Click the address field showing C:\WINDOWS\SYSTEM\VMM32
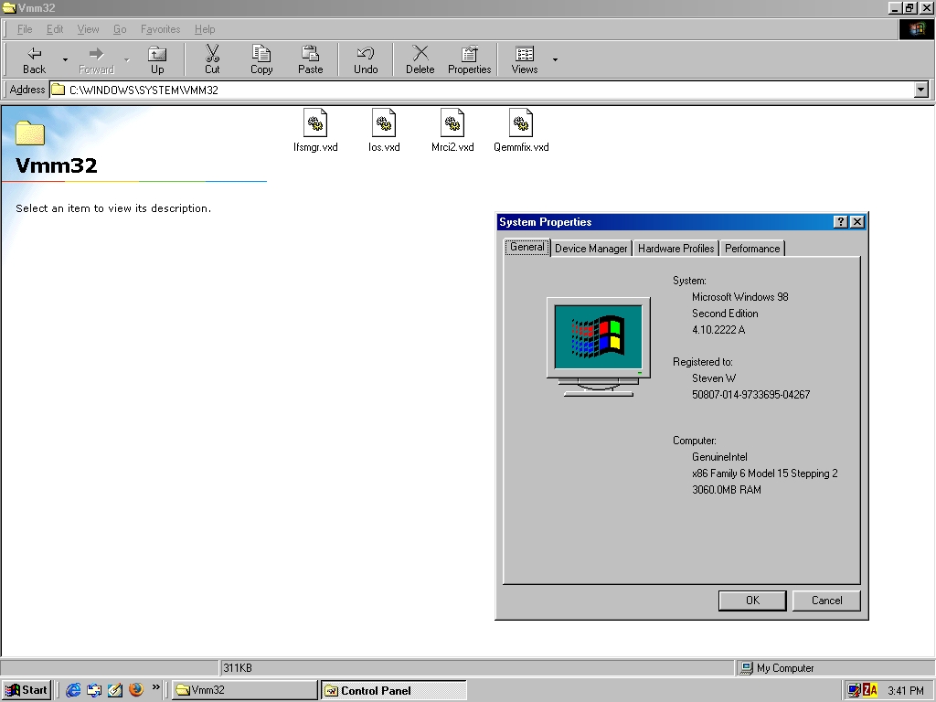 [x=482, y=90]
